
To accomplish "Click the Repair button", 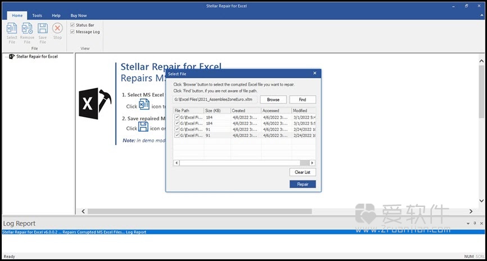I will 303,184.
